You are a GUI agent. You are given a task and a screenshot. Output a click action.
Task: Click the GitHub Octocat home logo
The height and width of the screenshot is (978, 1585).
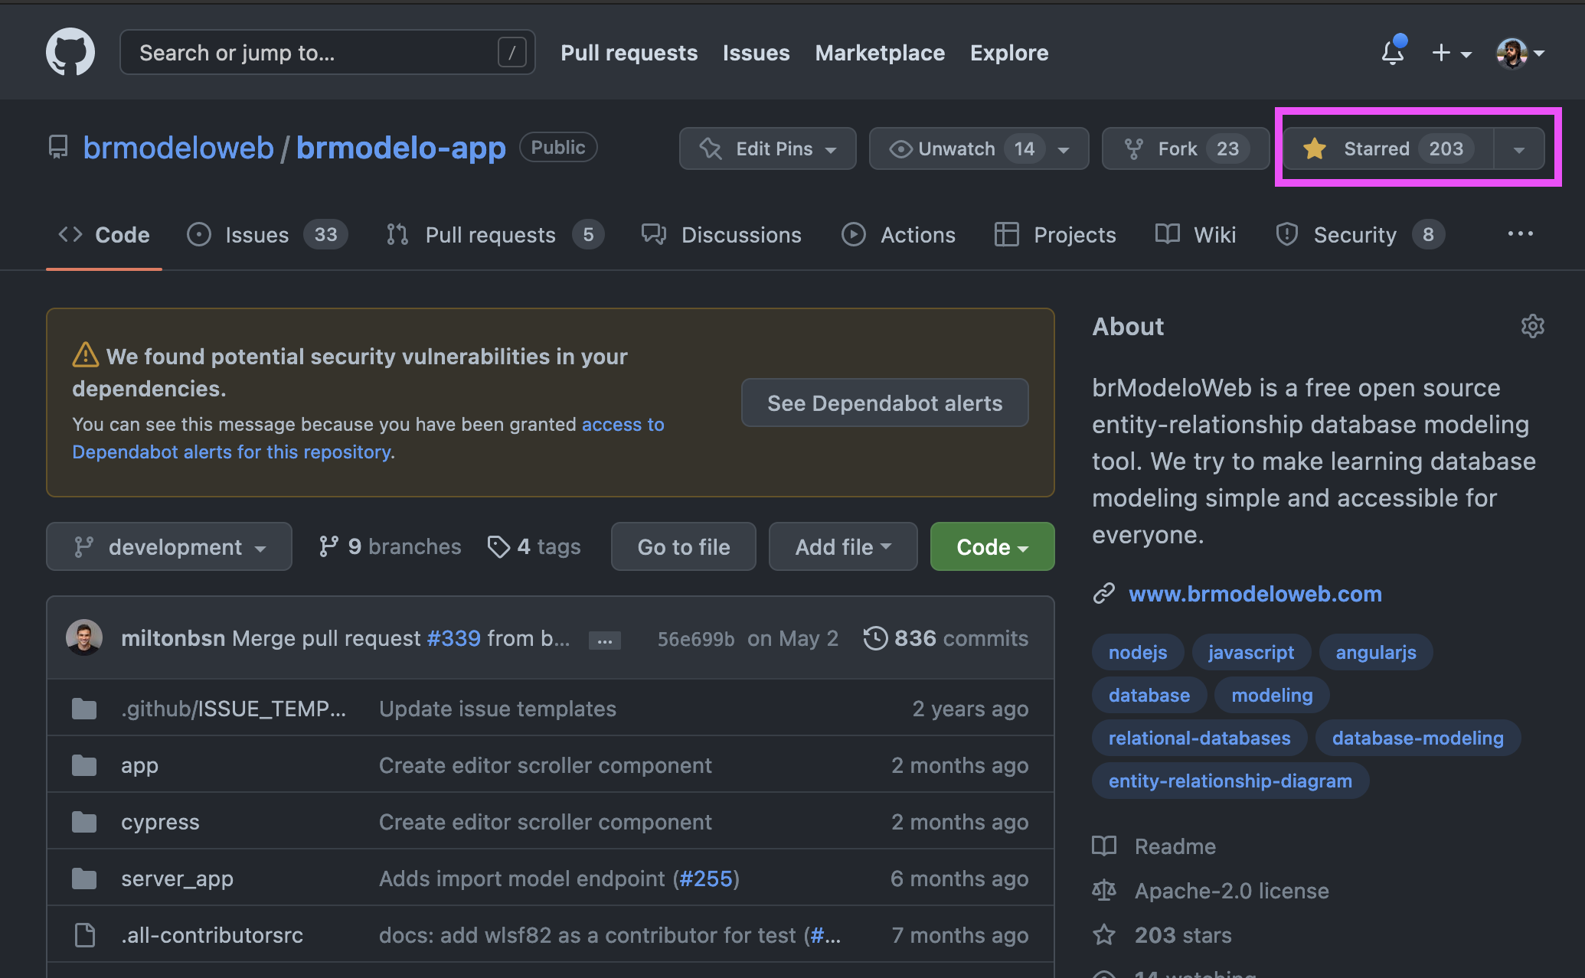coord(70,52)
